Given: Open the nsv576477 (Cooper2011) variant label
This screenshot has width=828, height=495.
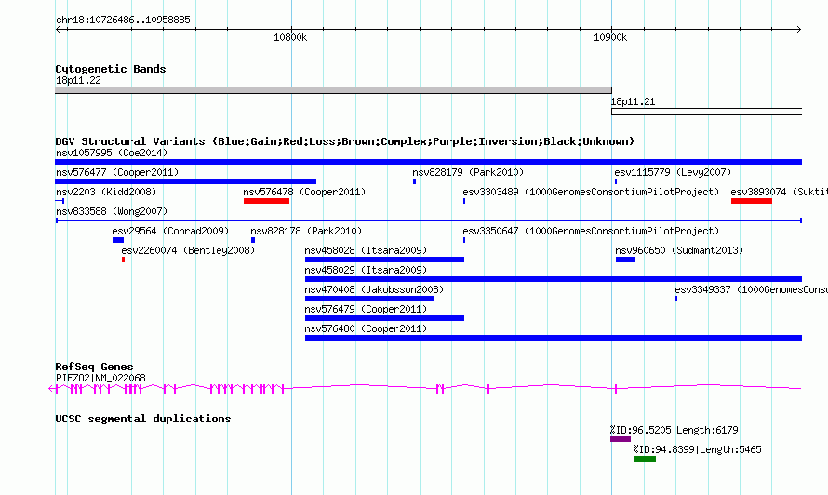Looking at the screenshot, I should click(117, 172).
